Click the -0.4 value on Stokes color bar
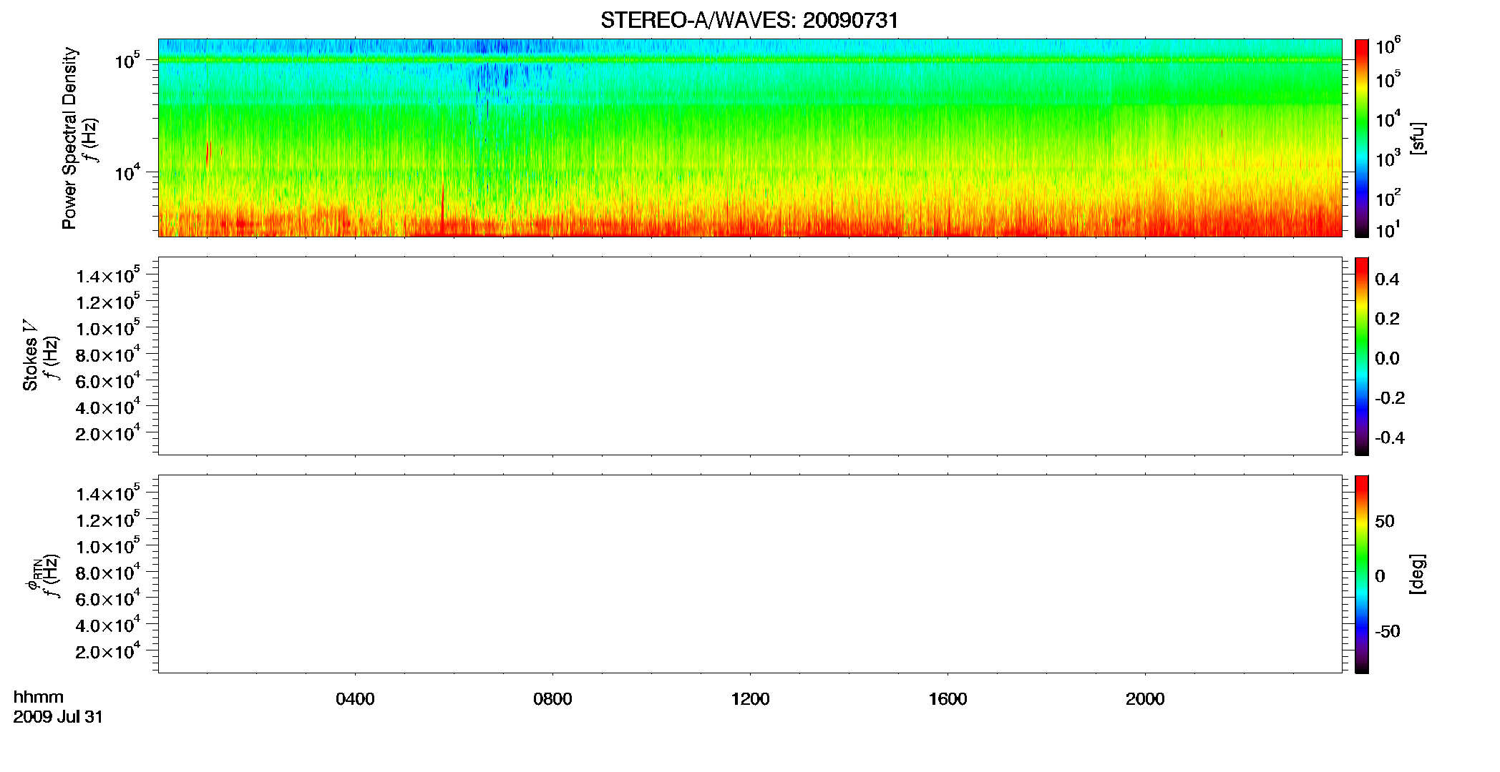 pos(1390,438)
